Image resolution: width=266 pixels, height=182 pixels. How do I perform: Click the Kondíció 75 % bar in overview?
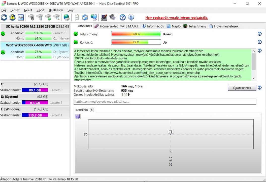click(x=136, y=42)
